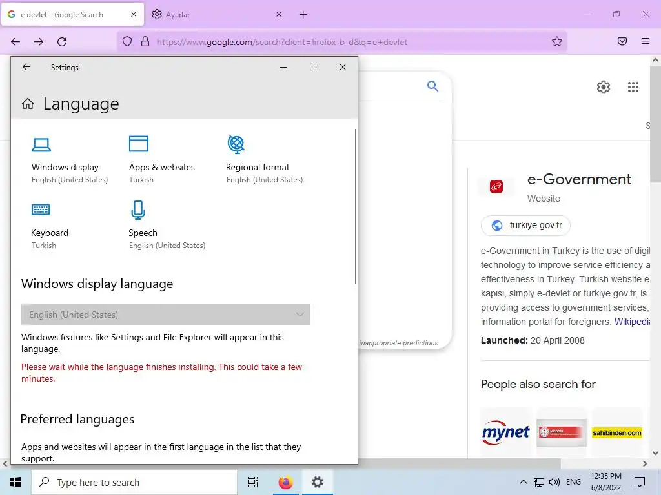Open a new Firefox tab
This screenshot has height=495, width=661.
point(303,15)
